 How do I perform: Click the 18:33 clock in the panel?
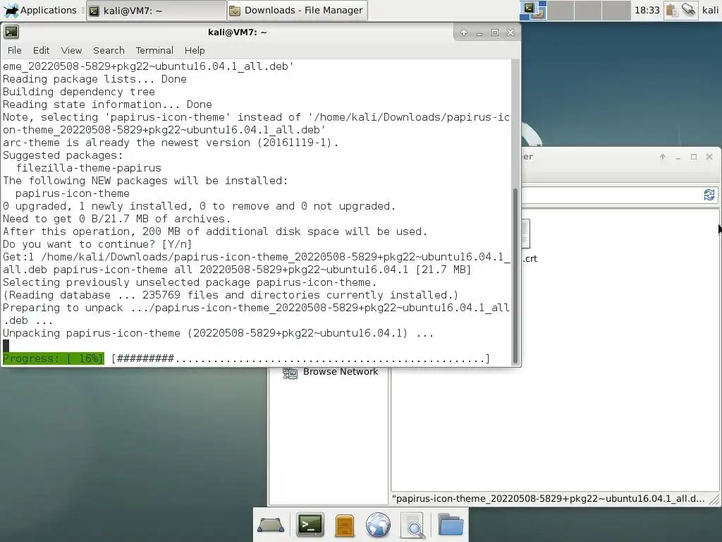coord(647,10)
